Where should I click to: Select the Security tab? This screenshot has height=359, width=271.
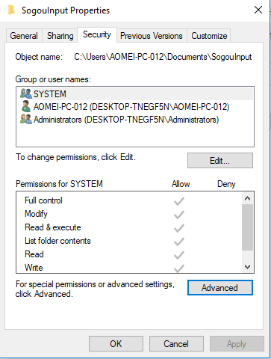click(x=97, y=34)
